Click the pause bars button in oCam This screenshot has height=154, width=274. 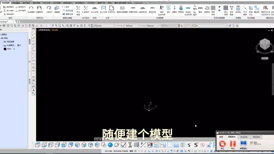[x=233, y=144]
